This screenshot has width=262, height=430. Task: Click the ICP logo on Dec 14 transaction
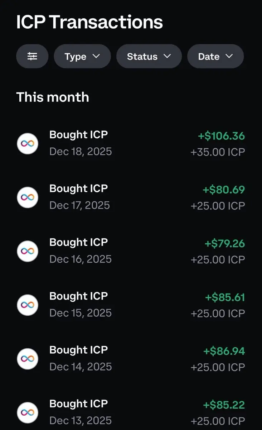[x=28, y=358]
